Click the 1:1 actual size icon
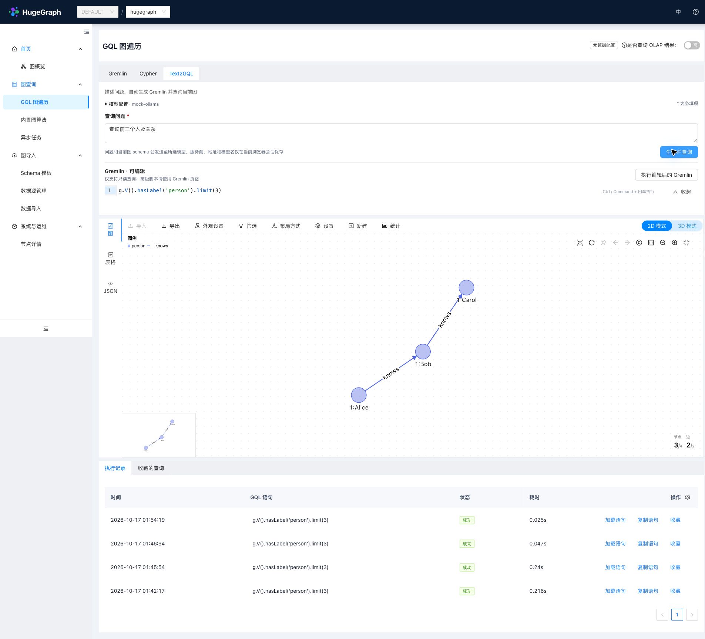Image resolution: width=705 pixels, height=639 pixels. click(x=651, y=243)
